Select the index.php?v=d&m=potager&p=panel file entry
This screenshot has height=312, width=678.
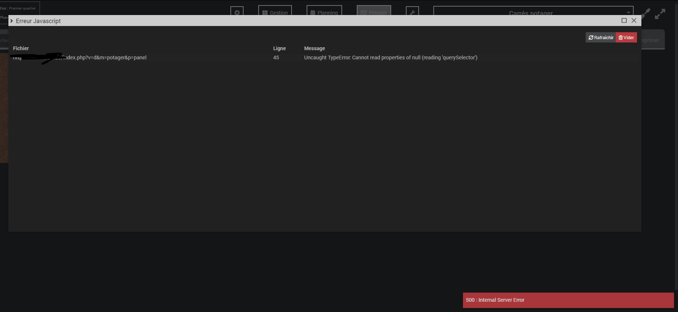coord(80,57)
